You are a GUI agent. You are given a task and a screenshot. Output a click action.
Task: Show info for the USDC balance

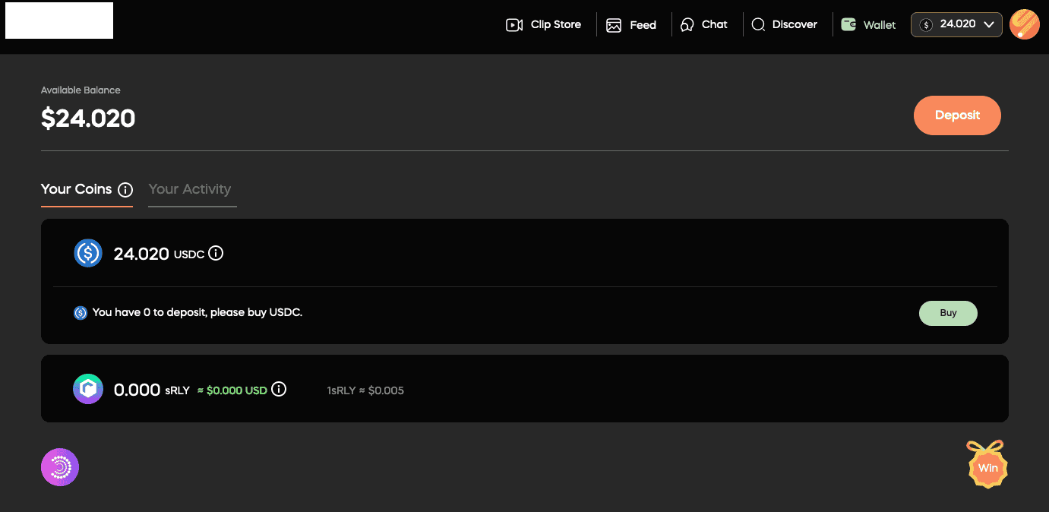click(216, 253)
